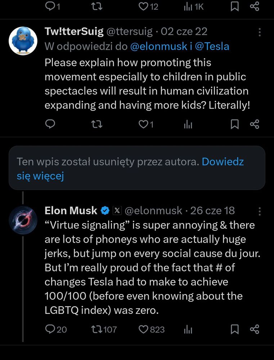View analytics on Tw!tterSuig's tweet
Image resolution: width=274 pixels, height=360 pixels.
coord(188,124)
